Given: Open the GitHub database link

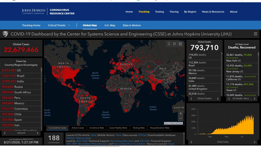Looking at the screenshot, I should coord(70,138).
